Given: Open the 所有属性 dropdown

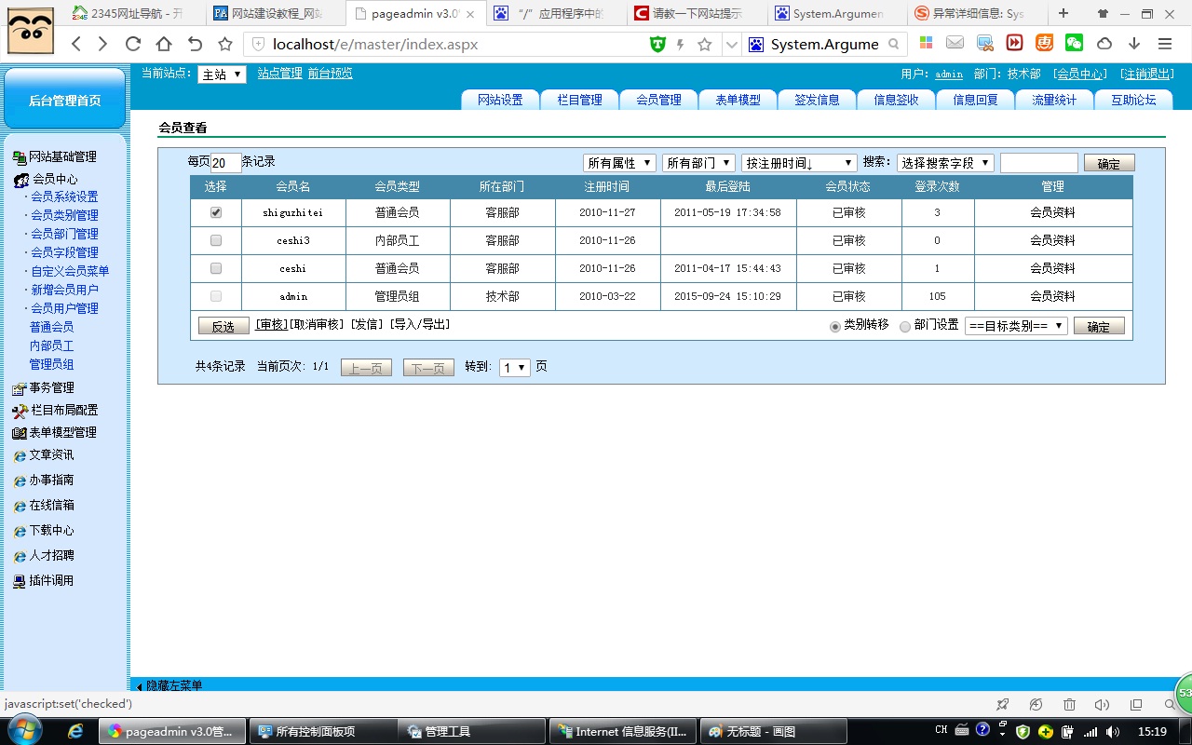Looking at the screenshot, I should point(619,163).
